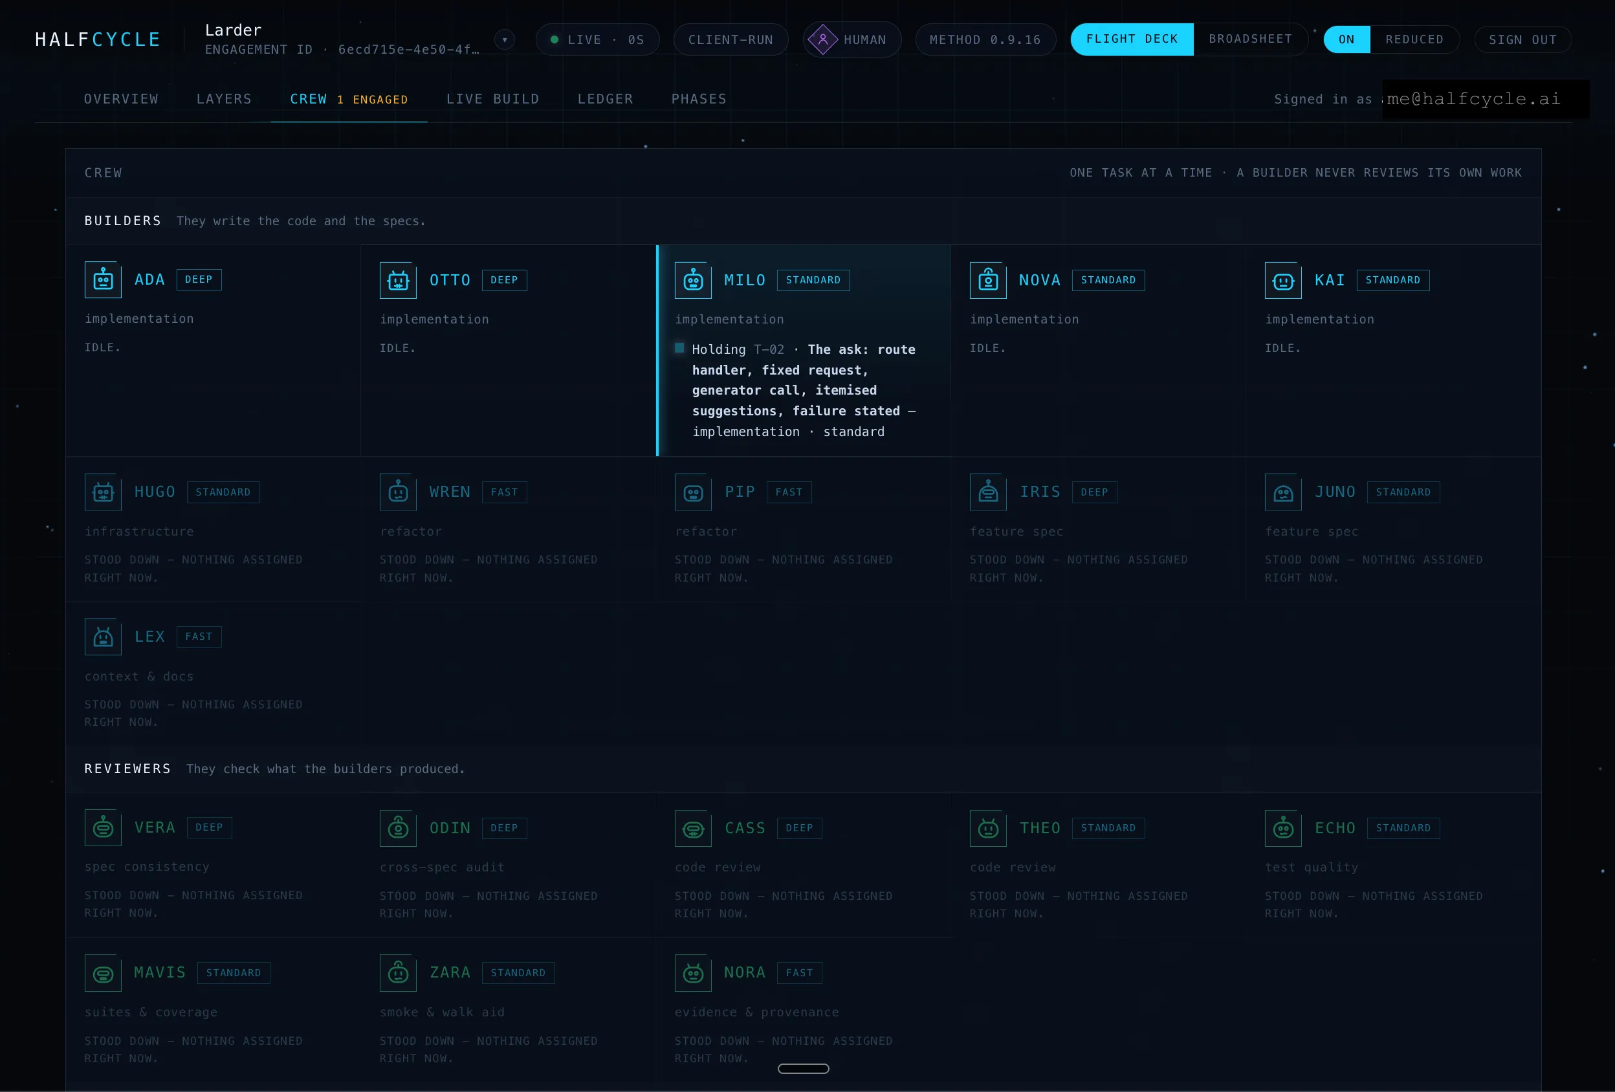Click PIP's robot avatar icon
1615x1092 pixels.
[693, 492]
